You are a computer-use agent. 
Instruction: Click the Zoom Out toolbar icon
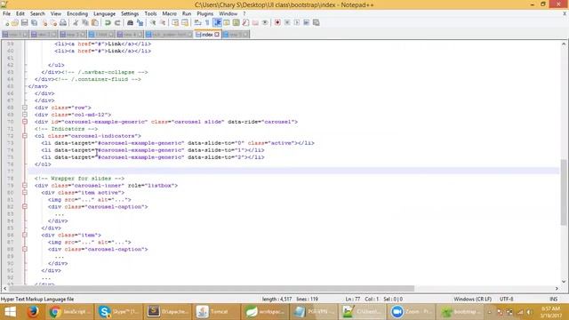point(163,22)
